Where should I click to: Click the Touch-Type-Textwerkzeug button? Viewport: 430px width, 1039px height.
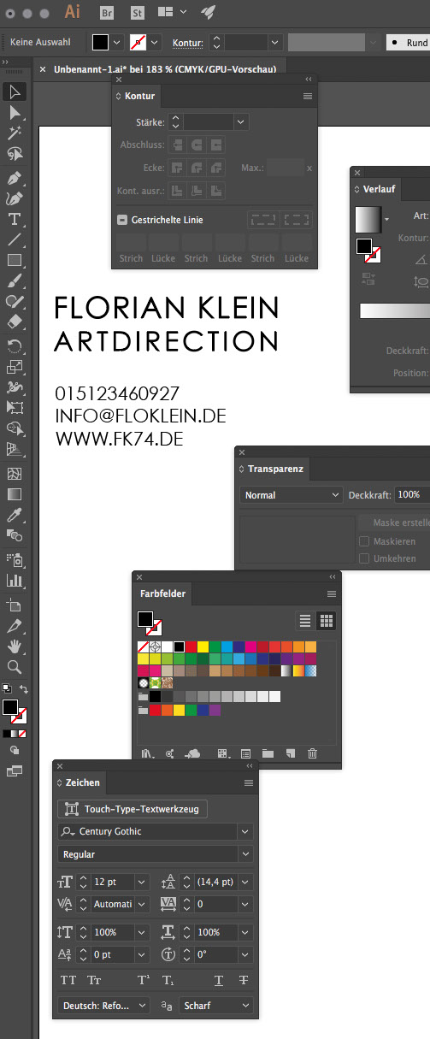[133, 808]
